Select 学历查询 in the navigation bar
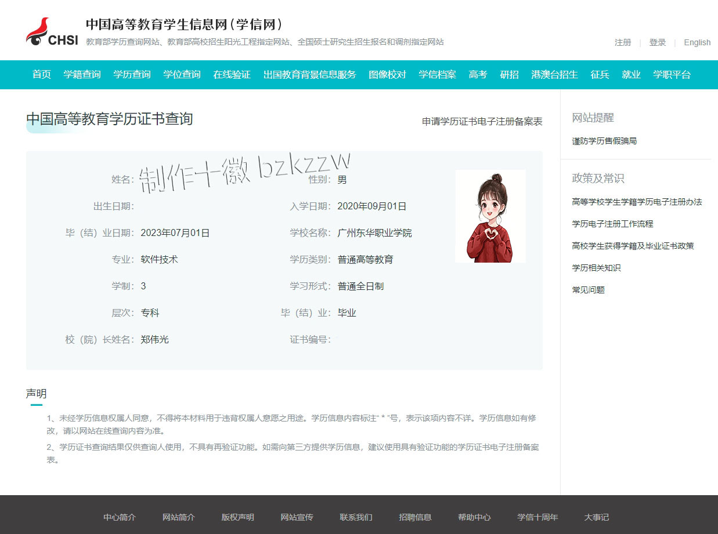Image resolution: width=718 pixels, height=534 pixels. 132,74
